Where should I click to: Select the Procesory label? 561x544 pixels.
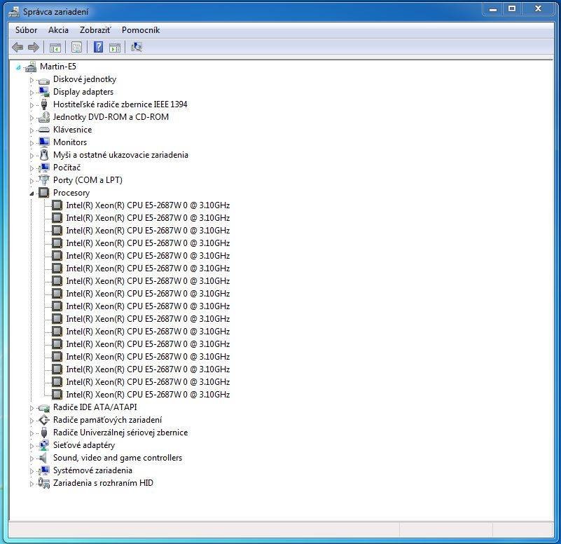pos(71,193)
